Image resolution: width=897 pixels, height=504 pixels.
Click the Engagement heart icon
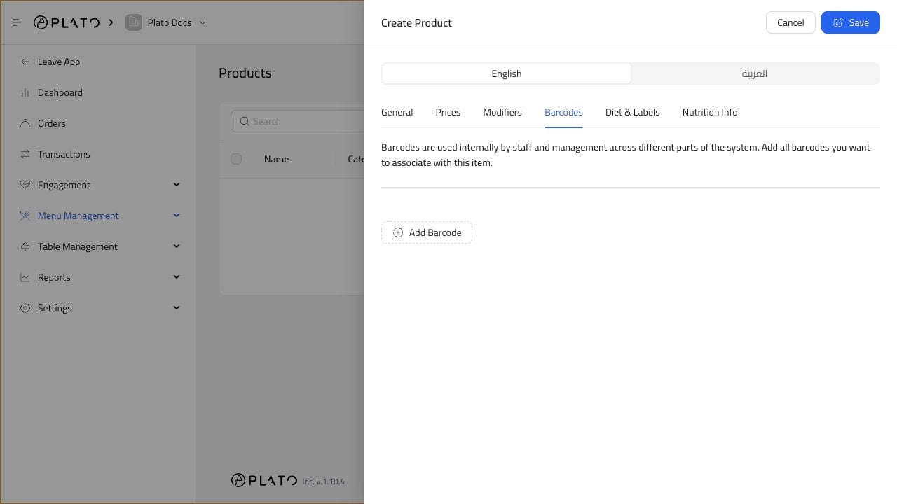click(25, 185)
